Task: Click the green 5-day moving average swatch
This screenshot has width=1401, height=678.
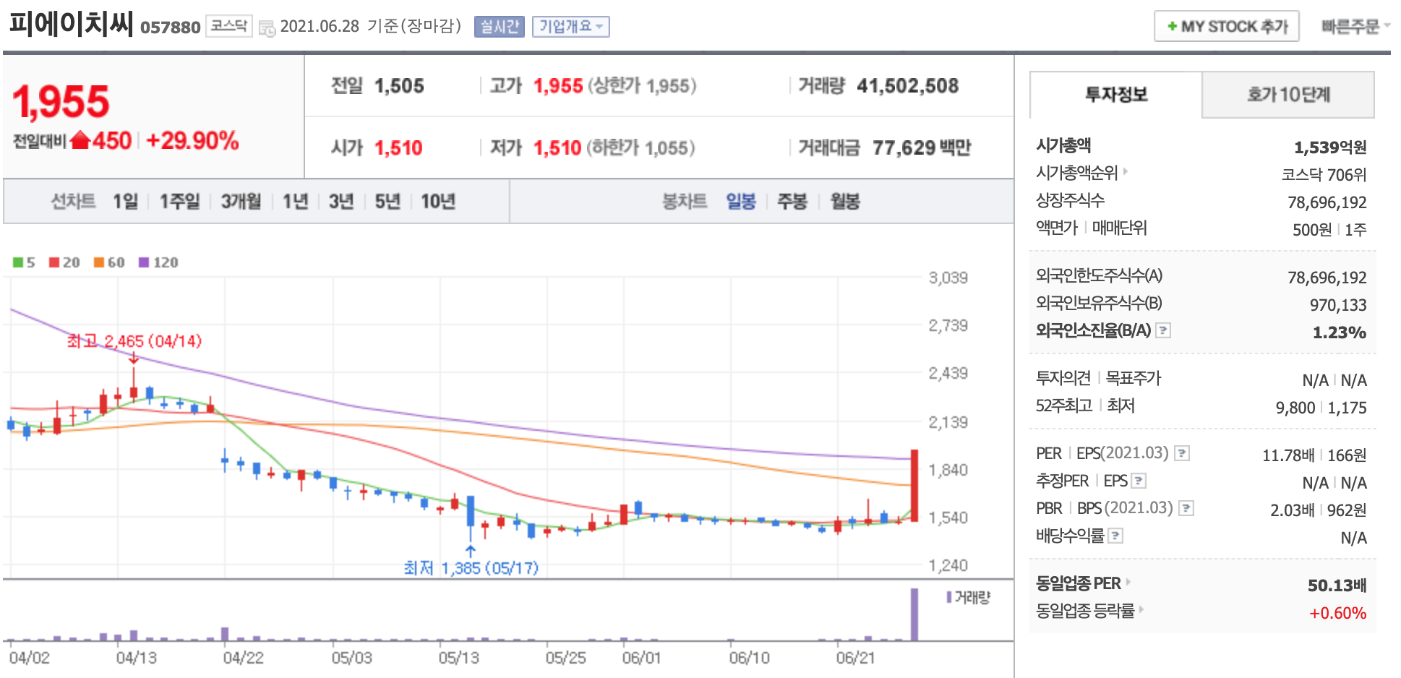Action: pos(18,262)
